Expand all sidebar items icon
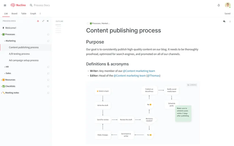The width and height of the screenshot is (234, 146). pos(43,21)
